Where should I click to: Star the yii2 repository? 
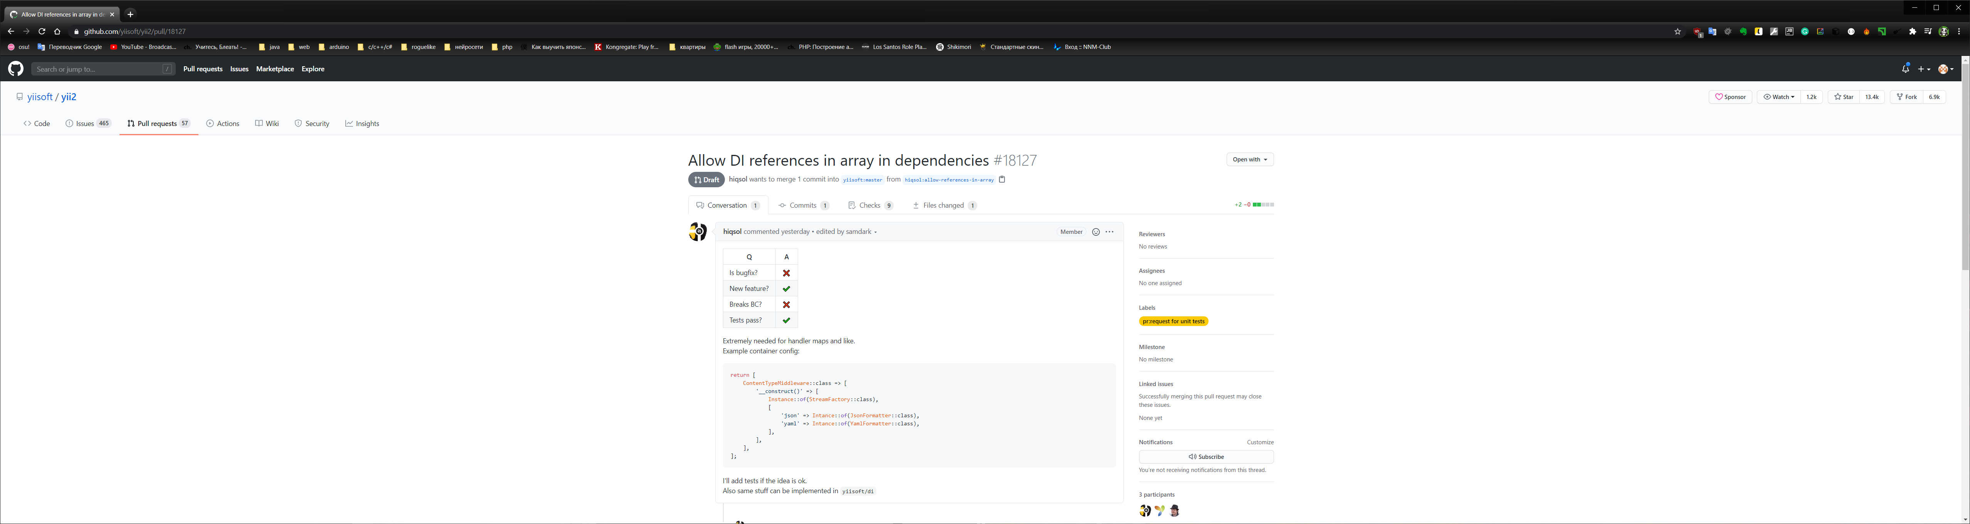(x=1843, y=97)
